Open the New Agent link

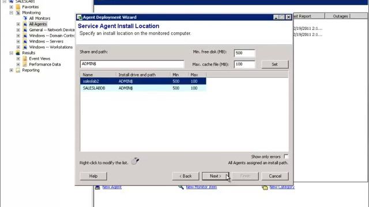[112, 187]
